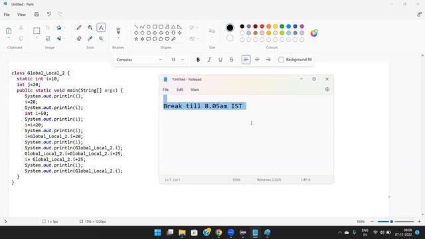The image size is (425, 239).
Task: Select the Text tool
Action: pyautogui.click(x=101, y=27)
